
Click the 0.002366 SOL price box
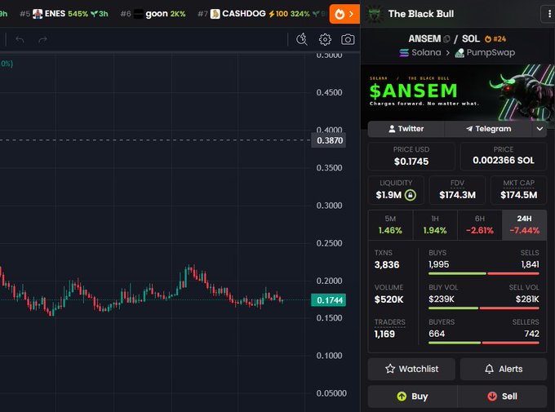(504, 156)
